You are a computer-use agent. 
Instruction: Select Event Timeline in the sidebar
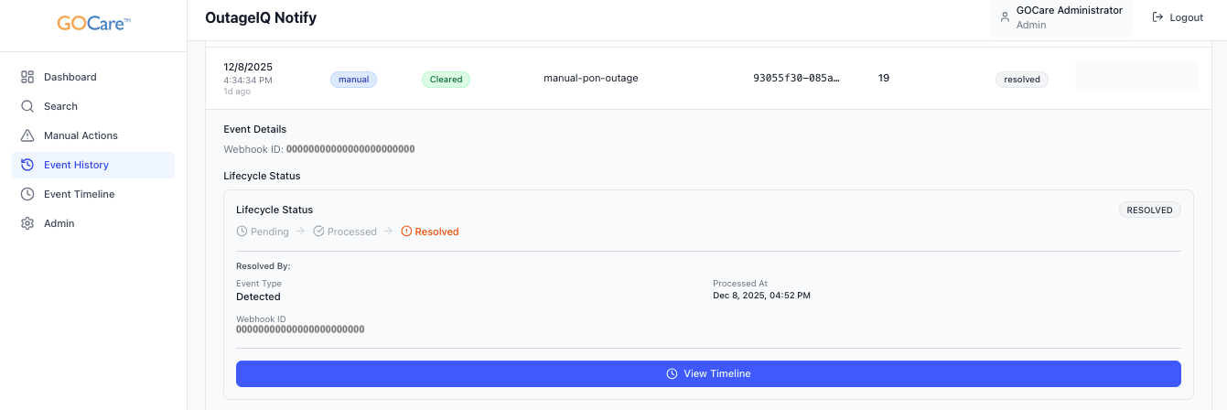pos(79,194)
